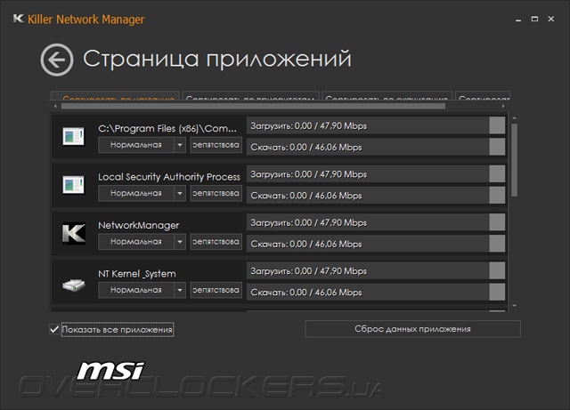The height and width of the screenshot is (410, 570).
Task: Minimize the Killer Network Manager window
Action: tap(518, 20)
